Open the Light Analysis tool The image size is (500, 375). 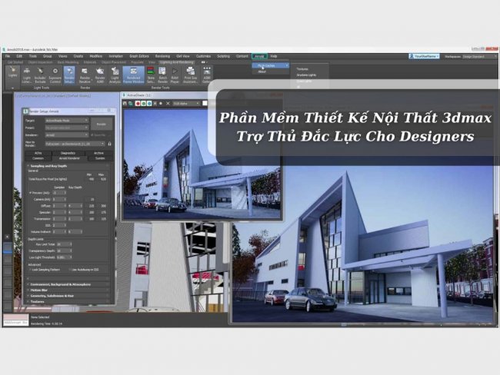click(x=115, y=75)
